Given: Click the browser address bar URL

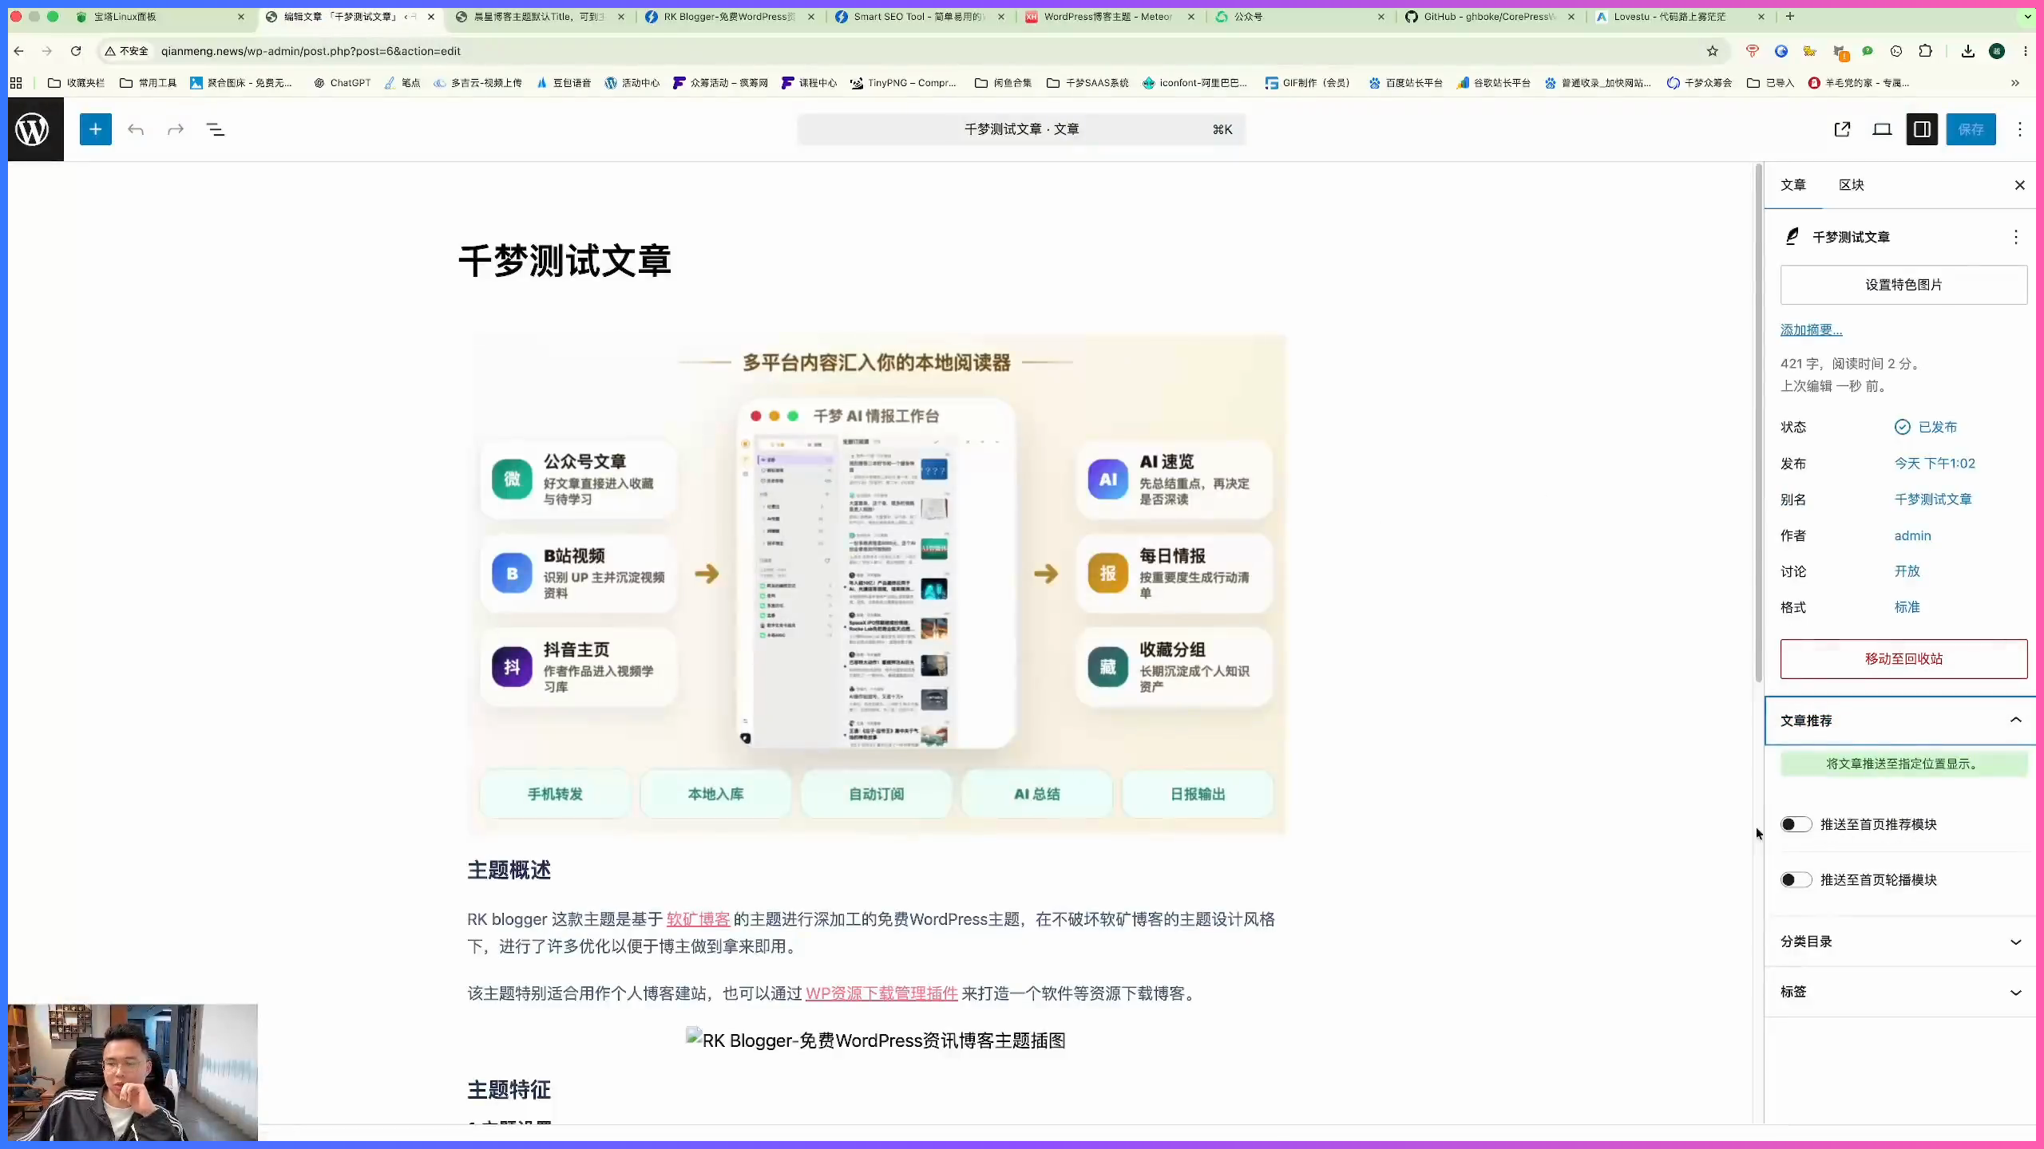Looking at the screenshot, I should (x=310, y=51).
